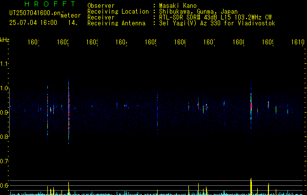Click the "Receiving Antenna" label
The width and height of the screenshot is (307, 195).
tap(116, 23)
